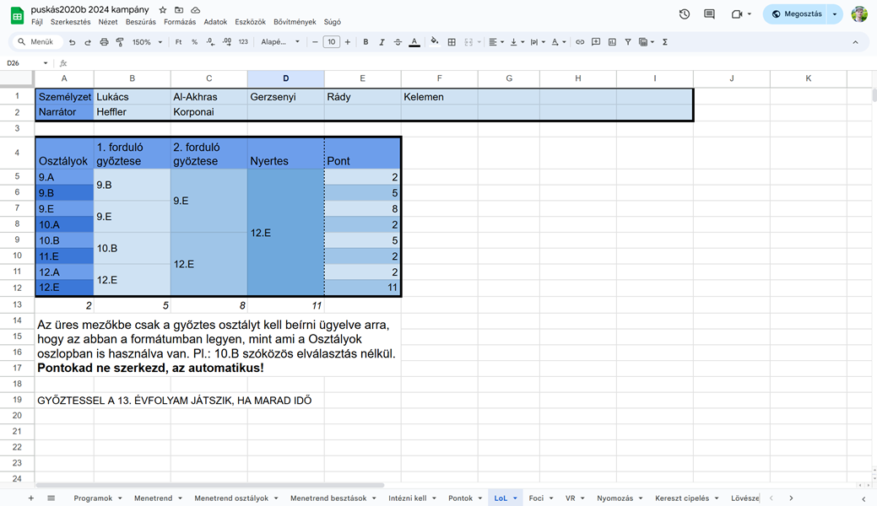Open version history via the clock icon
877x506 pixels.
coord(684,14)
